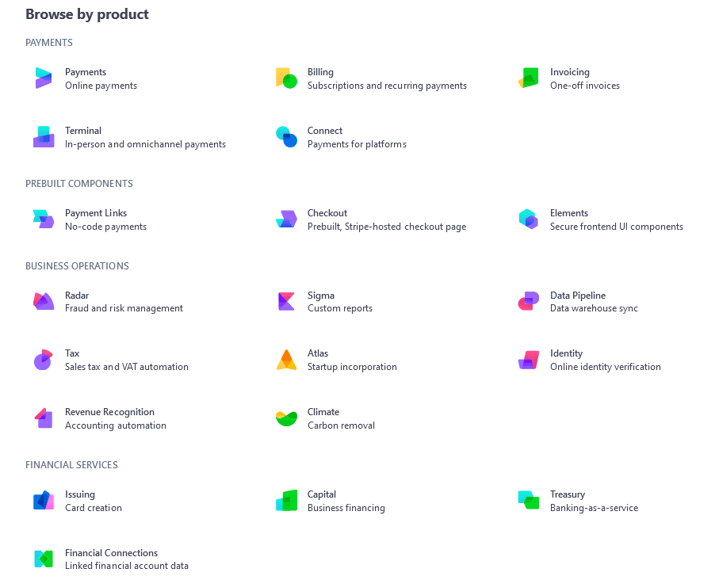Viewport: 715px width, 580px height.
Task: Go to Revenue Recognition page
Action: coord(109,412)
